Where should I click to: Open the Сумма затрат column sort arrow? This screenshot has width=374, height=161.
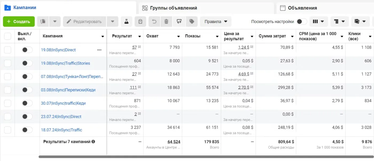[x=292, y=37]
